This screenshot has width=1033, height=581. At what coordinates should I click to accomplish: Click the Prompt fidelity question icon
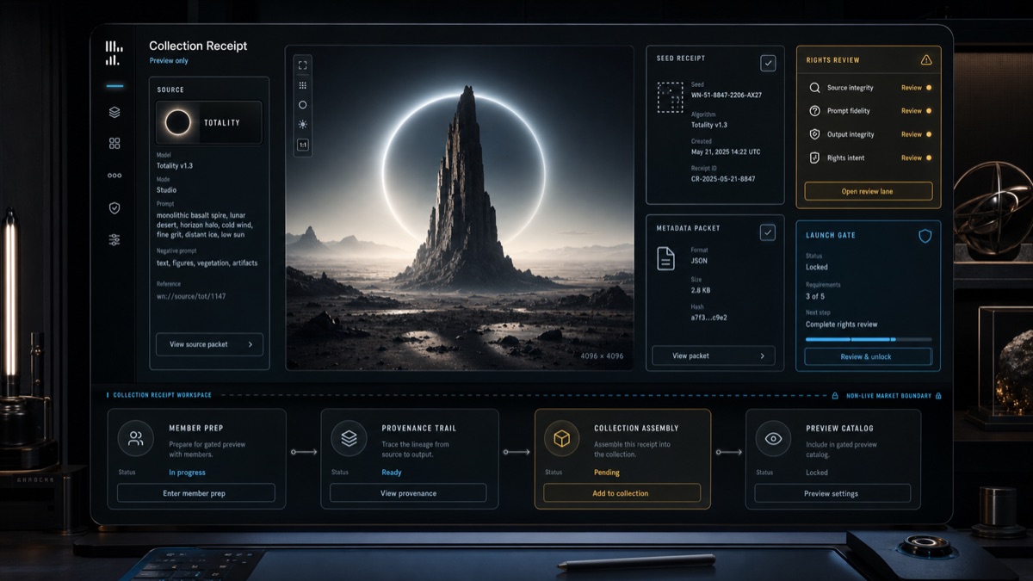pyautogui.click(x=814, y=111)
